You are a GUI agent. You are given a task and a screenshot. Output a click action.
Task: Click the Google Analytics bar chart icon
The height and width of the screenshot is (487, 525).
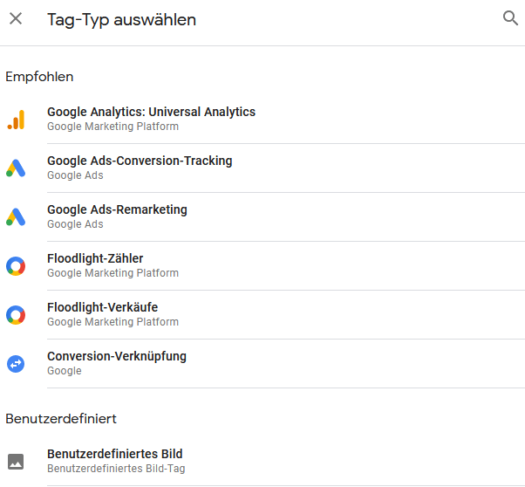[16, 120]
